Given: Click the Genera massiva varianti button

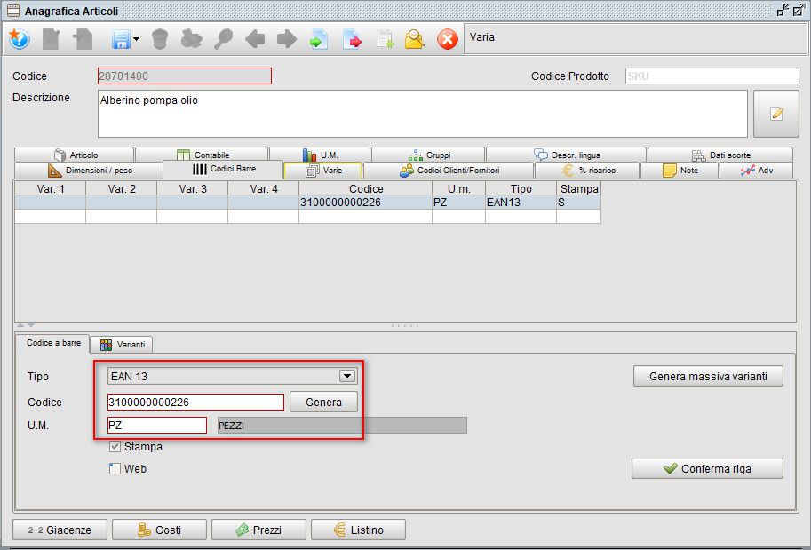Looking at the screenshot, I should pos(707,376).
